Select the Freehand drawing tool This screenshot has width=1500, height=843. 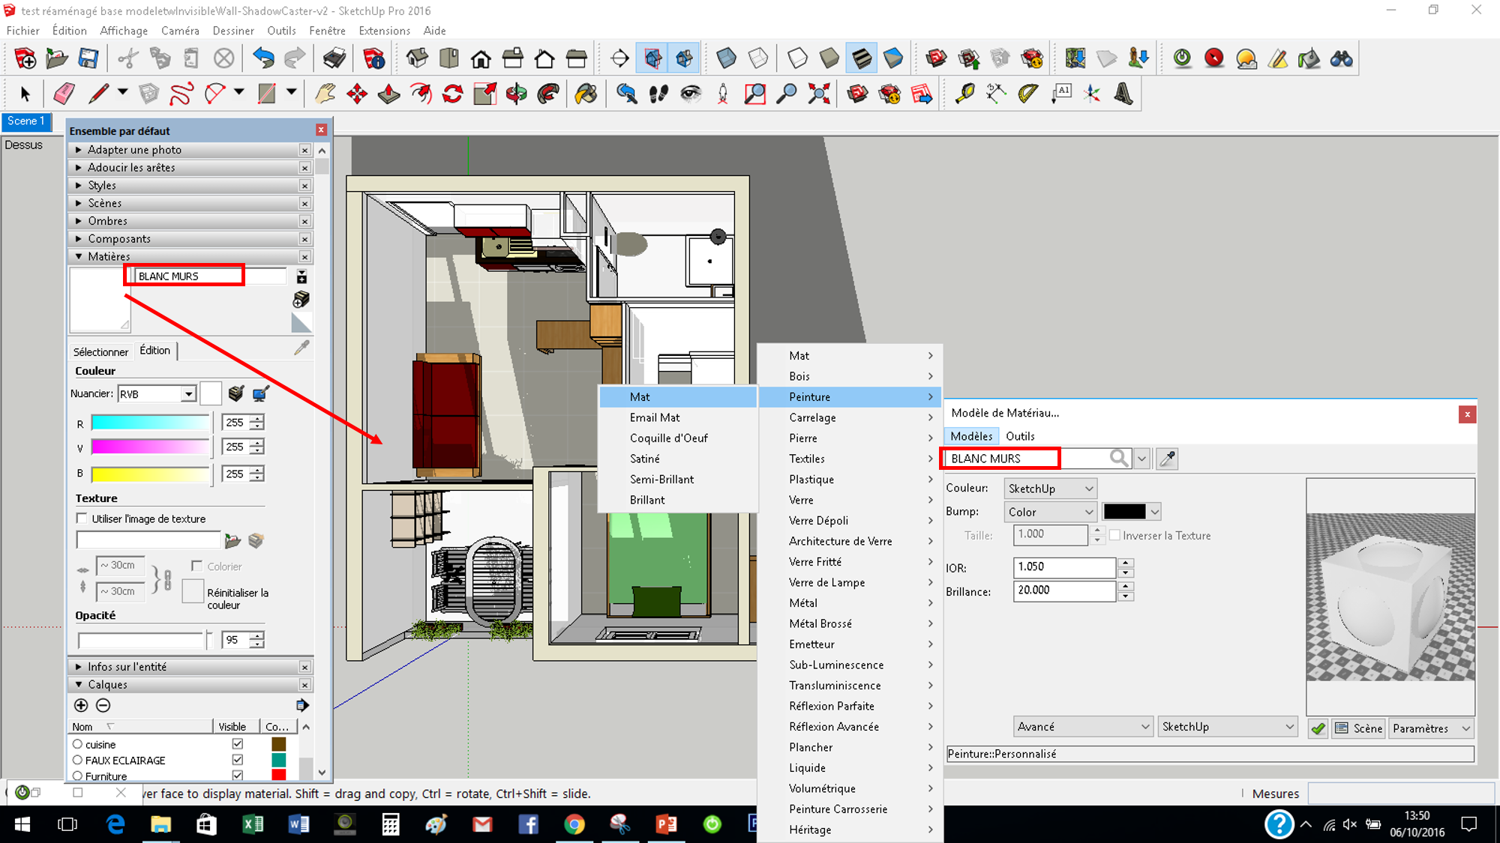pyautogui.click(x=181, y=94)
